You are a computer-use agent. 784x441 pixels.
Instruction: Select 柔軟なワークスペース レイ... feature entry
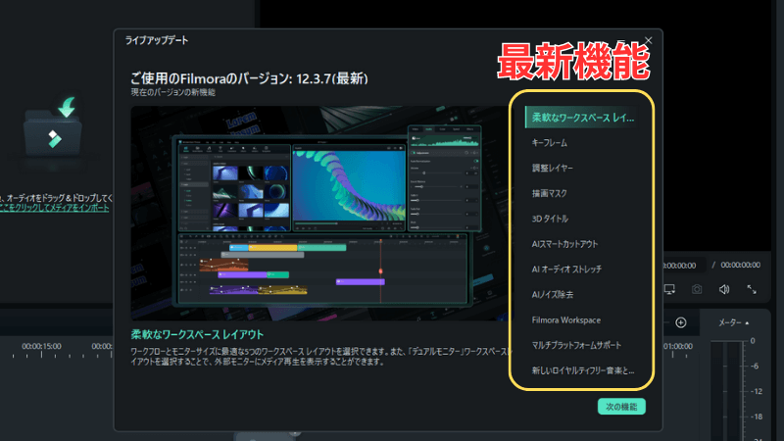582,118
